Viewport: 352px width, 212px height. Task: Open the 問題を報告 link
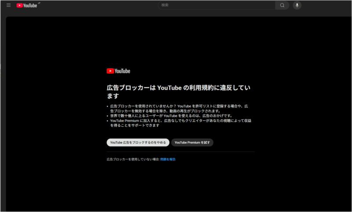[168, 159]
